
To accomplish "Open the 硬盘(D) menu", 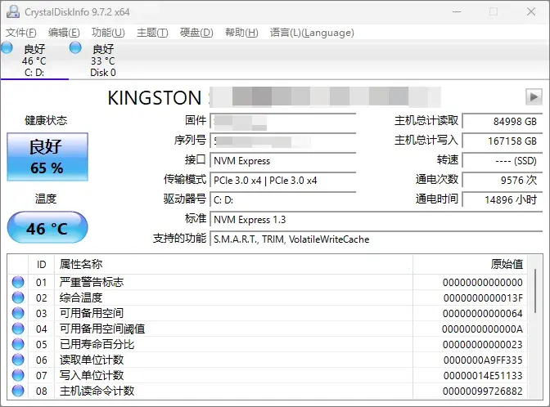I will [x=196, y=33].
